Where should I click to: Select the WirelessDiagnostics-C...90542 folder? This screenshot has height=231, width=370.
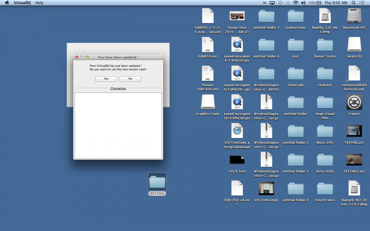[266, 73]
